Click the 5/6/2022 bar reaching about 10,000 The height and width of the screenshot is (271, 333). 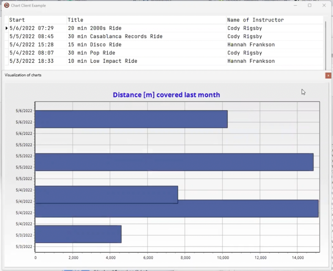(x=131, y=119)
